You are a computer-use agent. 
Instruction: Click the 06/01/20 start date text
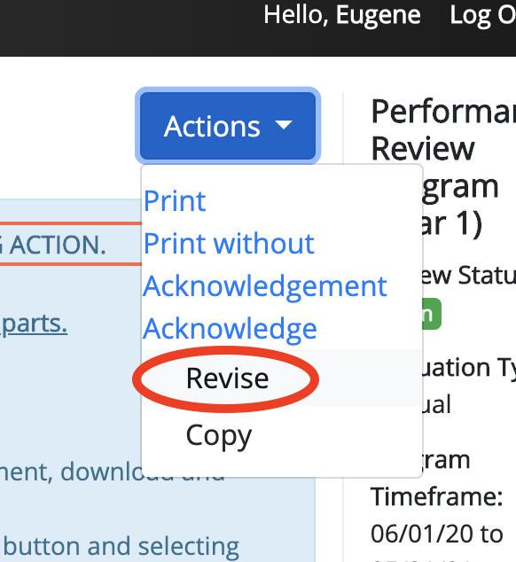pos(422,534)
